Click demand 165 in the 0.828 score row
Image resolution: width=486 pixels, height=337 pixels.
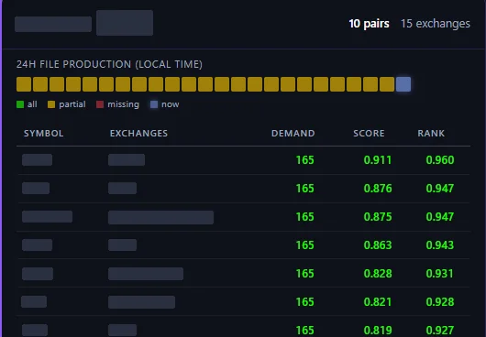305,274
